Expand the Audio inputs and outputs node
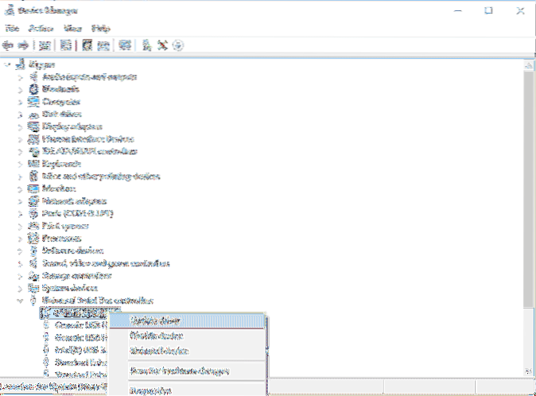This screenshot has height=396, width=536. [x=21, y=76]
